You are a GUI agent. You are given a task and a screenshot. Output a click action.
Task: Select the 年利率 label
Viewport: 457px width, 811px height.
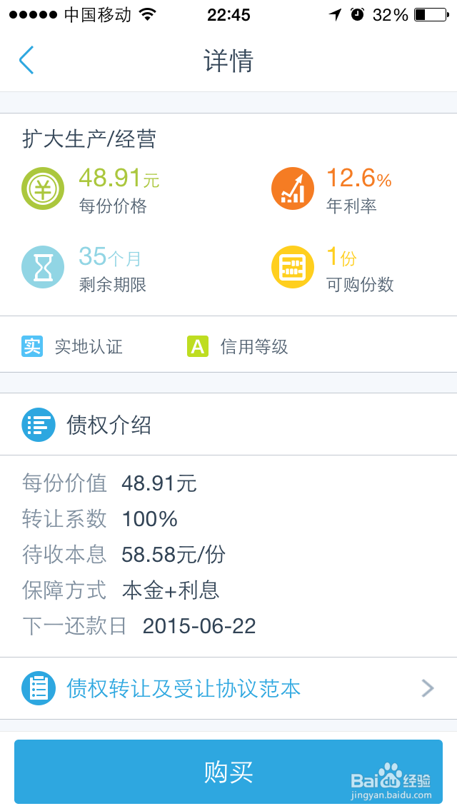[x=351, y=206]
